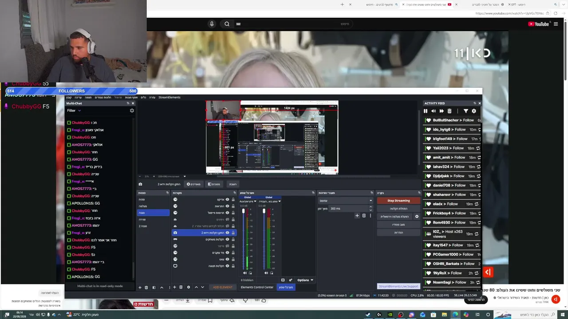Adjust the Aux/microphone volume fader

(243, 211)
